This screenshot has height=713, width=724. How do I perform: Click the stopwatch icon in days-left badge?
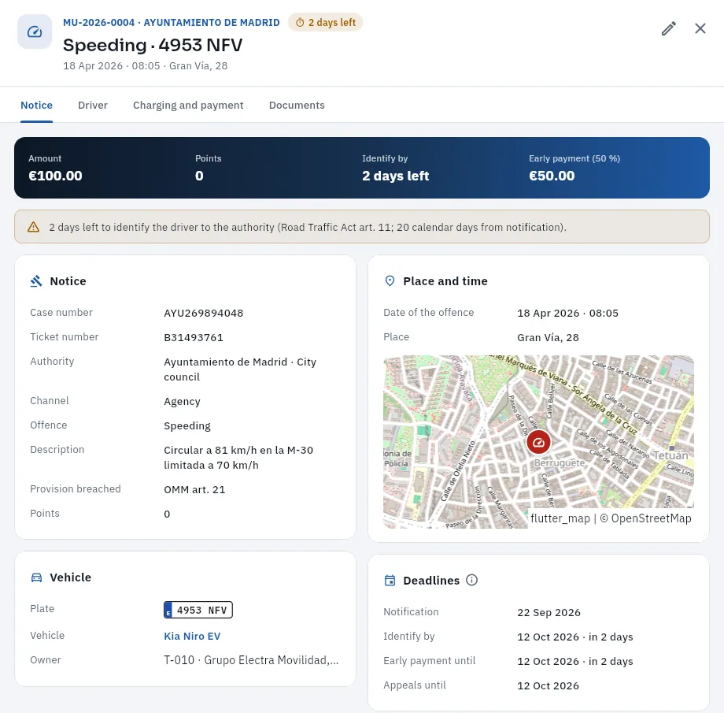(300, 23)
